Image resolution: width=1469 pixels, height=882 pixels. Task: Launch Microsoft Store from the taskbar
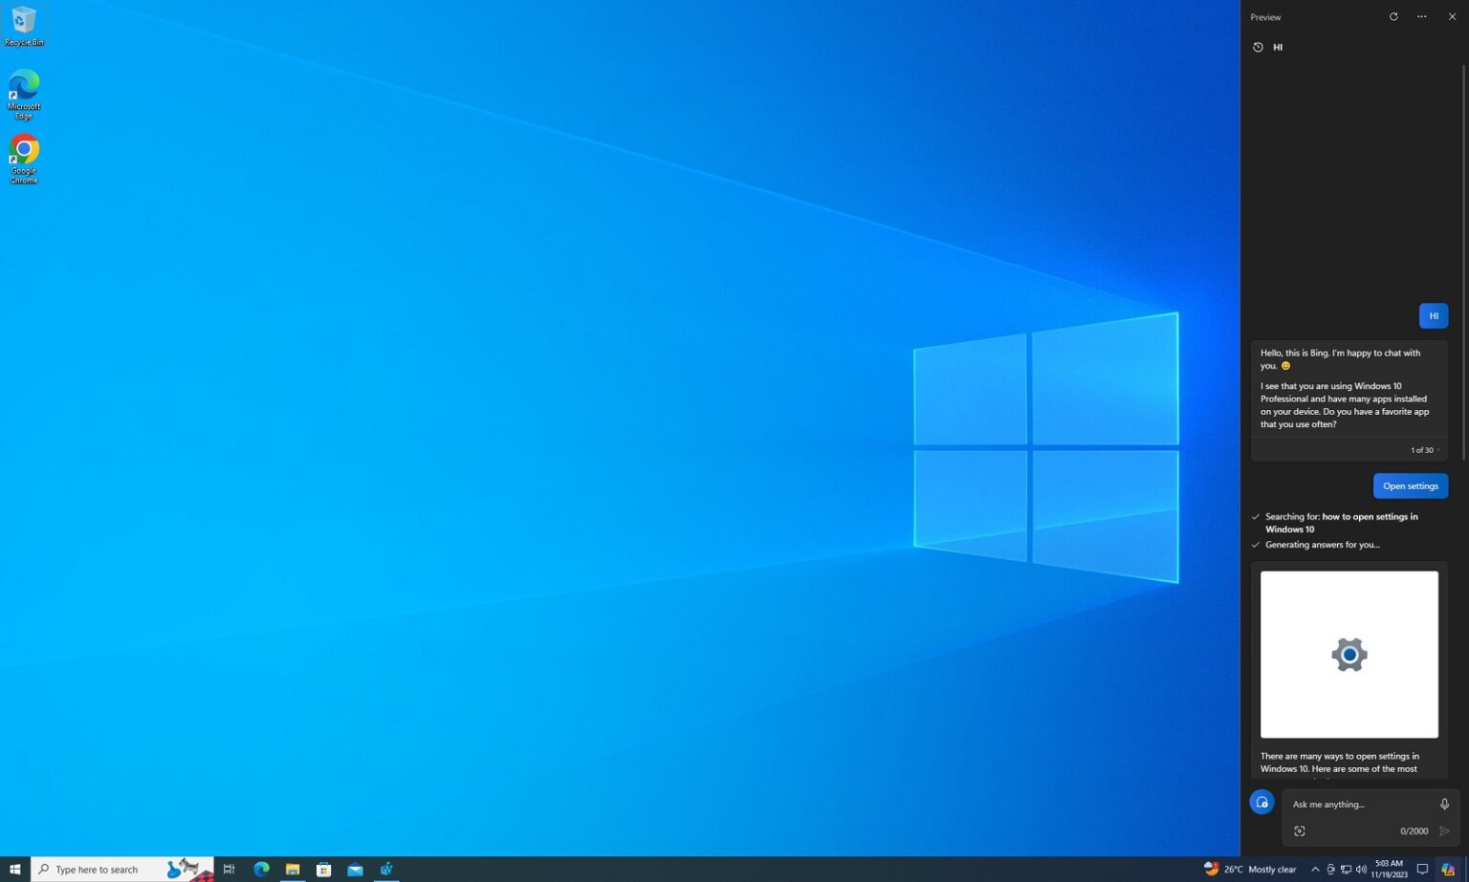[323, 869]
